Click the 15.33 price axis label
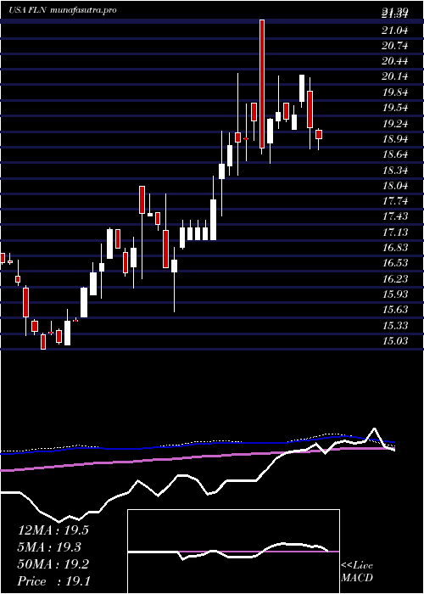The width and height of the screenshot is (424, 594). [395, 325]
